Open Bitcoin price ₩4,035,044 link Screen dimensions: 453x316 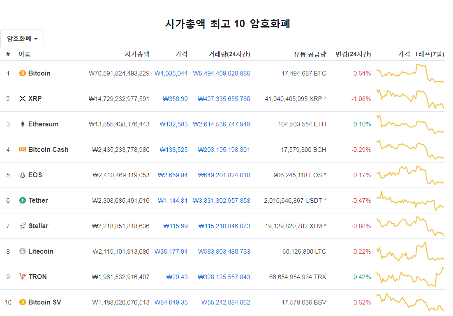(171, 73)
